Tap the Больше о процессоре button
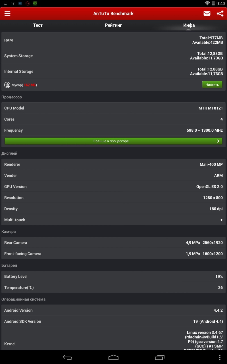 coord(111,141)
